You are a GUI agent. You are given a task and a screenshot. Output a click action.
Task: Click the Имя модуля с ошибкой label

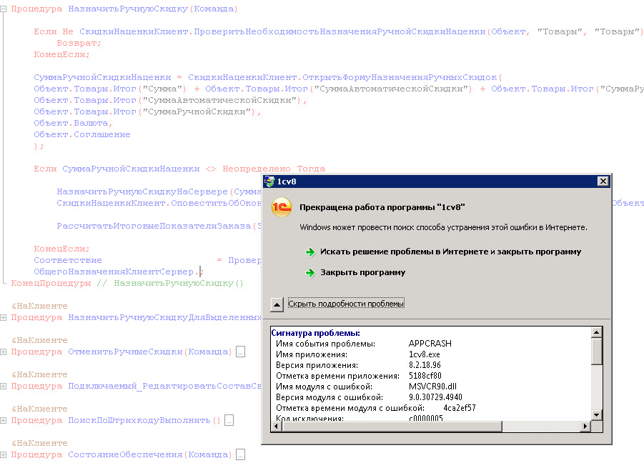324,387
